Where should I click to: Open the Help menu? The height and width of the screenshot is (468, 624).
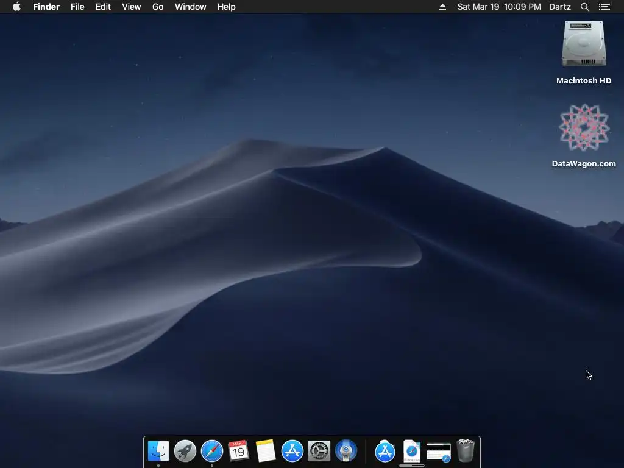[227, 7]
